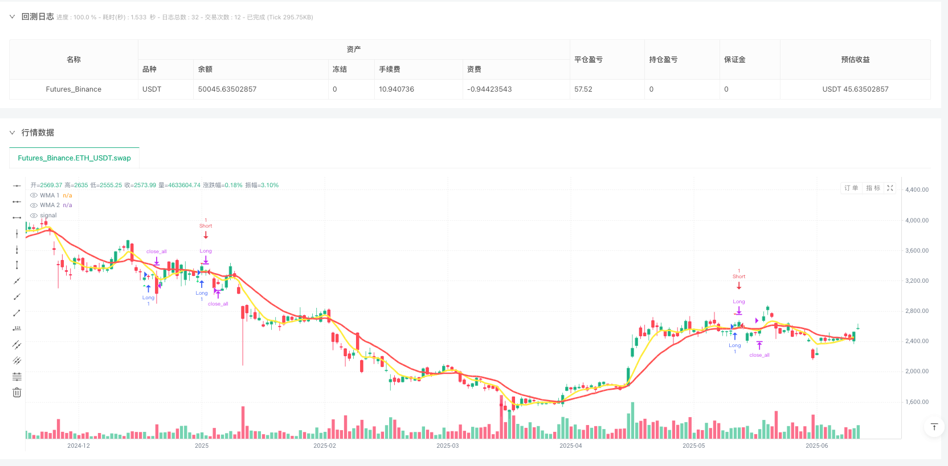Toggle visibility of WMA 1 indicator
Image resolution: width=948 pixels, height=466 pixels.
[34, 195]
